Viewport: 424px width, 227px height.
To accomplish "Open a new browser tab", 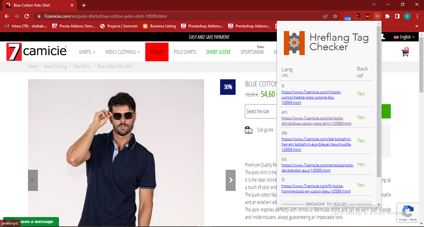I will [x=84, y=5].
